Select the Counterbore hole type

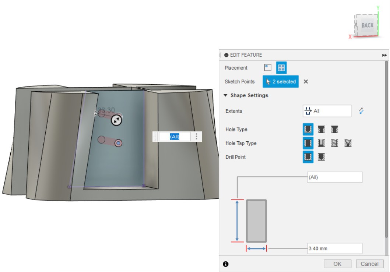[321, 130]
